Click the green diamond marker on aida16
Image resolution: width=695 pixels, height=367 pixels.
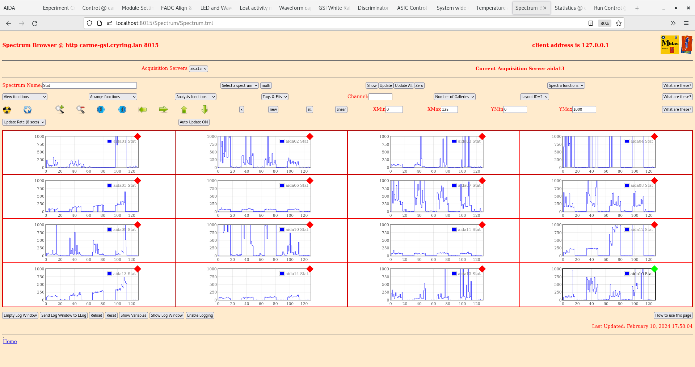tap(654, 269)
